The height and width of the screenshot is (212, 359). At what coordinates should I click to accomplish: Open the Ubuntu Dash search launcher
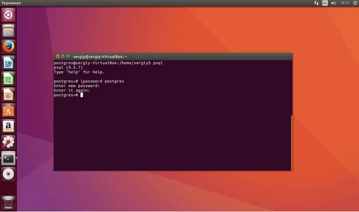[8, 15]
